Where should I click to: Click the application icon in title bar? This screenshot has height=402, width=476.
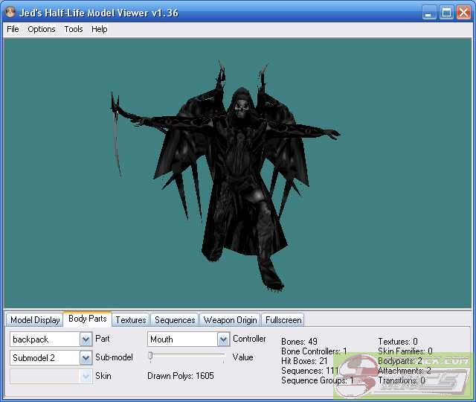(10, 13)
